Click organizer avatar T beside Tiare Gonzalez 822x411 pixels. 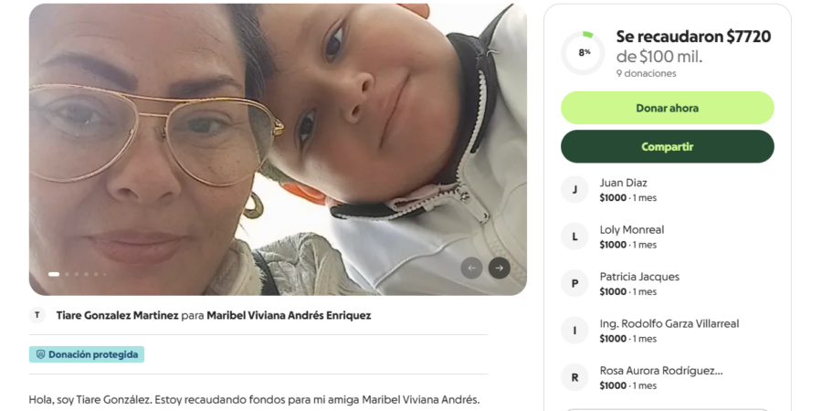(x=37, y=315)
